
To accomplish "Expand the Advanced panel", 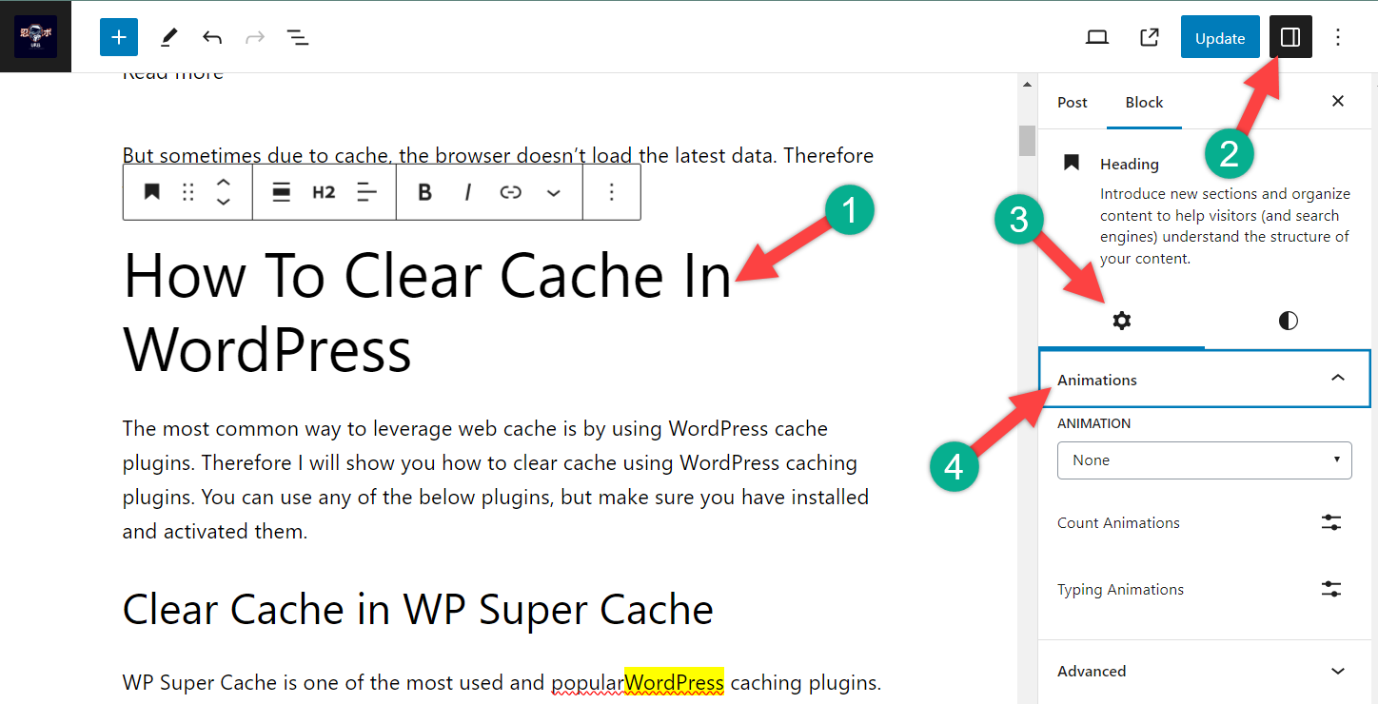I will point(1205,671).
